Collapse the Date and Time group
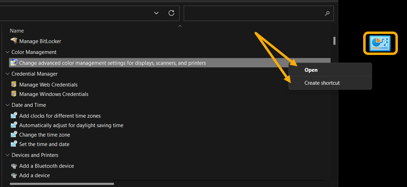The image size is (407, 187). (x=7, y=105)
